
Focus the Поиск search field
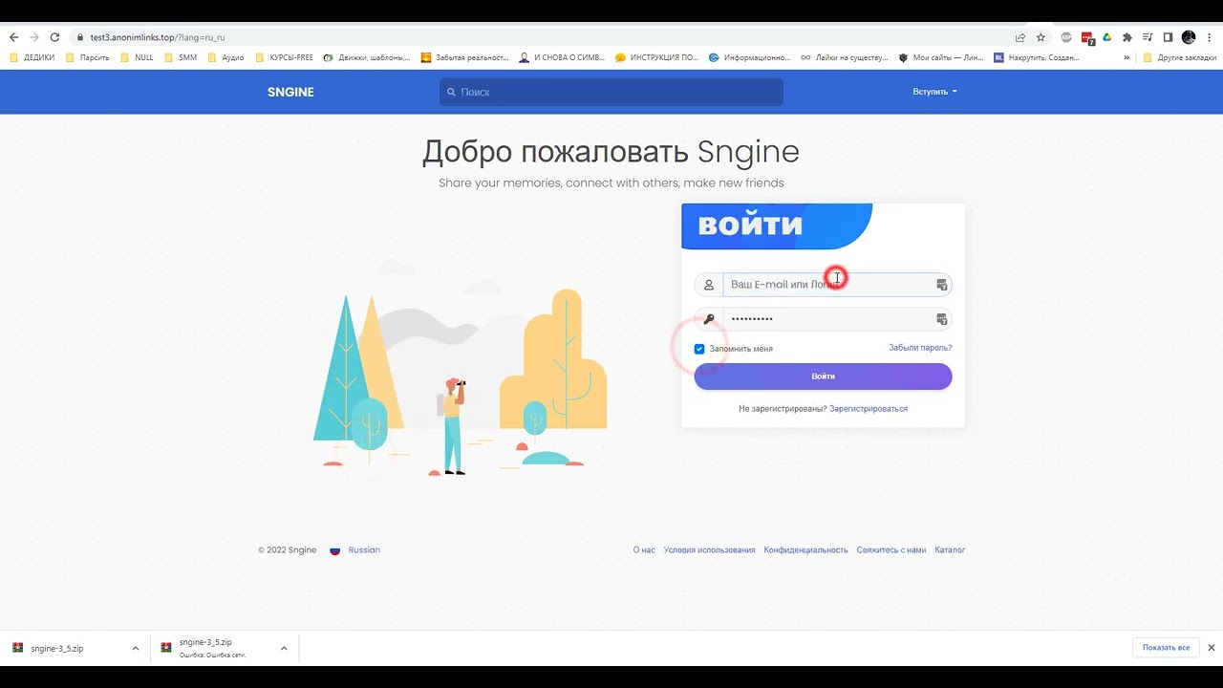[611, 92]
